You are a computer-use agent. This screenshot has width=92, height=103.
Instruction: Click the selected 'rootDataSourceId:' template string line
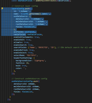31,24
